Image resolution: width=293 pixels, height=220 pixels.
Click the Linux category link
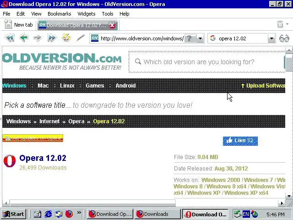(x=67, y=86)
